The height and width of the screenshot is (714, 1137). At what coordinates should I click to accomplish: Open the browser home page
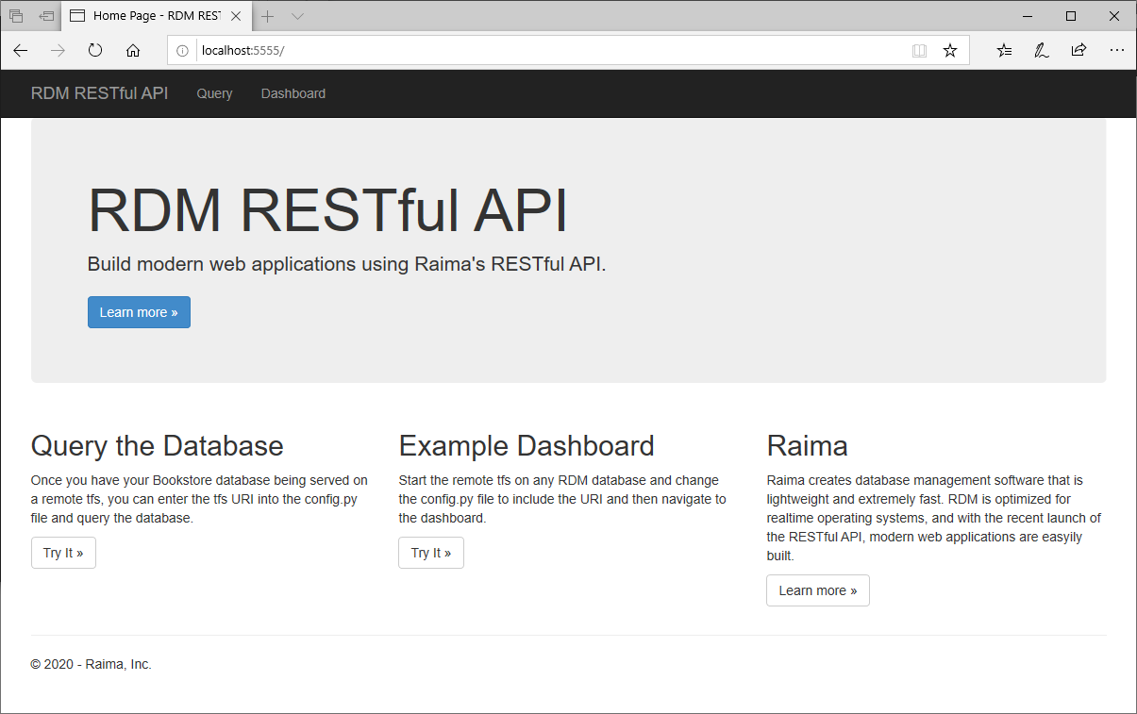(133, 51)
